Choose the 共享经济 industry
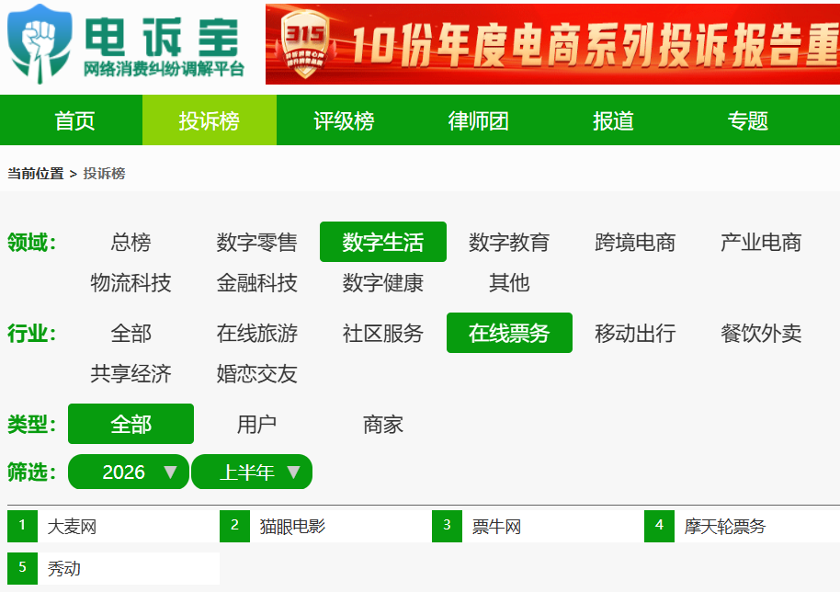 131,373
